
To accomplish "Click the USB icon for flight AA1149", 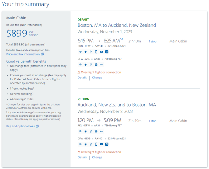I will point(91,52).
